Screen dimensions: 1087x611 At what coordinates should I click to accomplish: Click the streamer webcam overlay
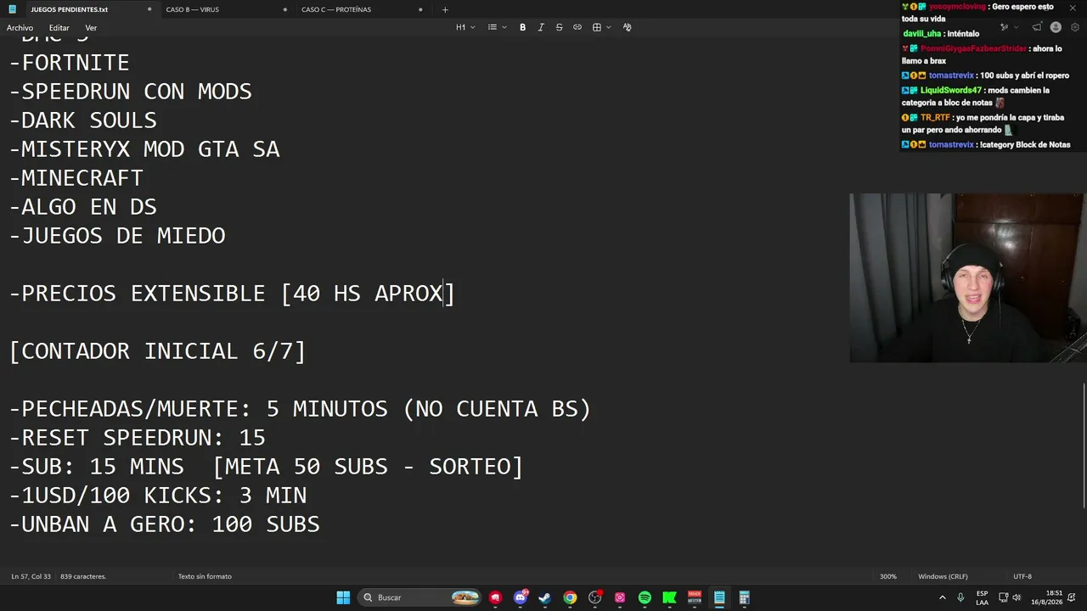(x=968, y=278)
